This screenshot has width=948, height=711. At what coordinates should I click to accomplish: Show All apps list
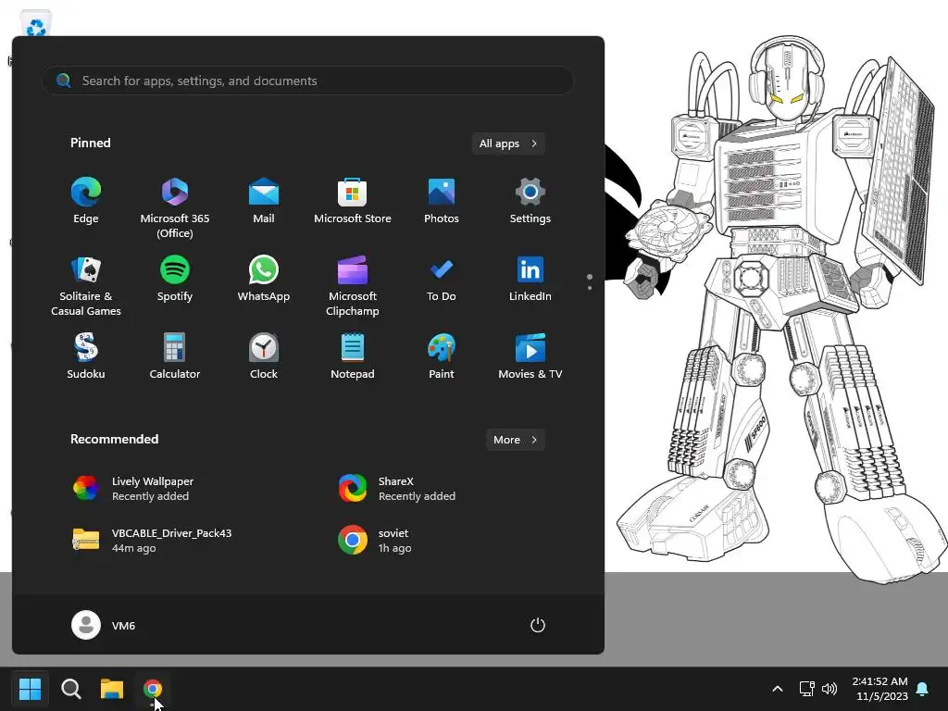tap(508, 143)
